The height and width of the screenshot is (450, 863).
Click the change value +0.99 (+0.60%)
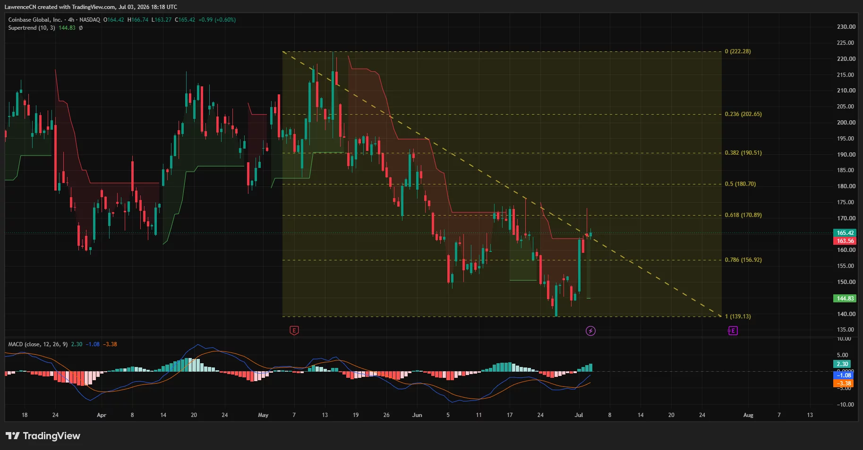(217, 20)
